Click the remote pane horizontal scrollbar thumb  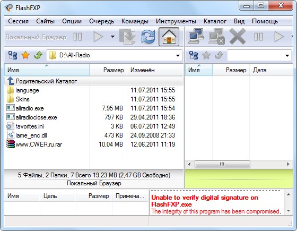click(222, 164)
